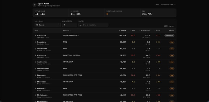Sort the table by IC025 column
Viewport: 209px width, 102px height.
tap(157, 31)
